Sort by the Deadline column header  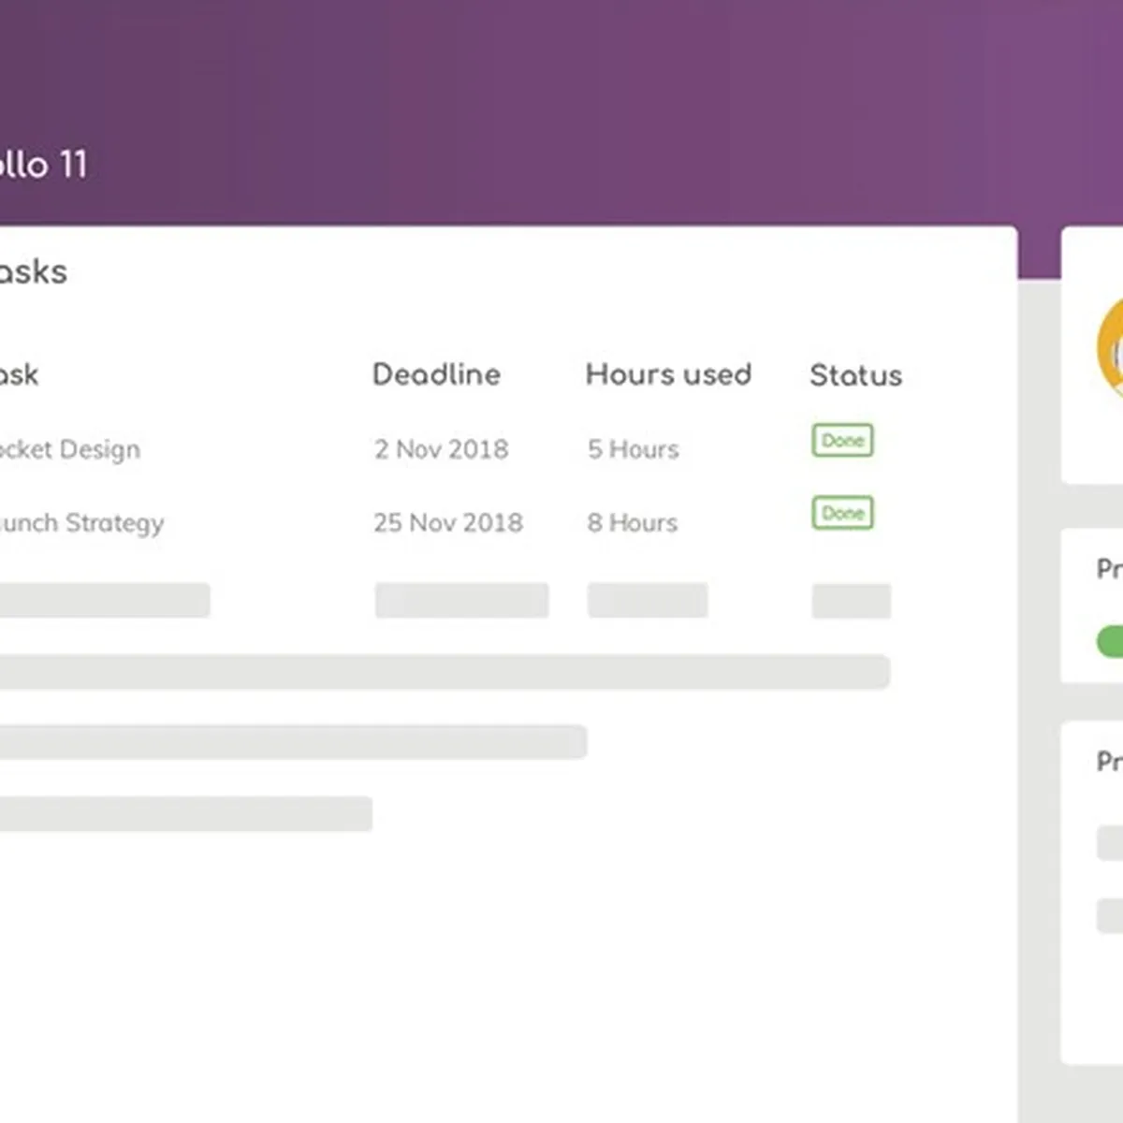436,374
